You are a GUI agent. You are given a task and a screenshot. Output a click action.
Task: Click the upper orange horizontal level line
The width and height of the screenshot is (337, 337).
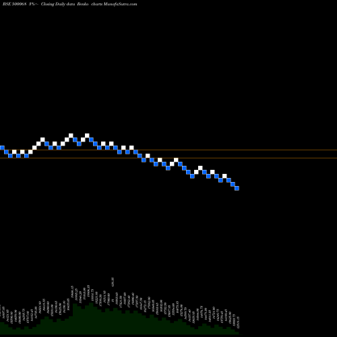pyautogui.click(x=168, y=150)
